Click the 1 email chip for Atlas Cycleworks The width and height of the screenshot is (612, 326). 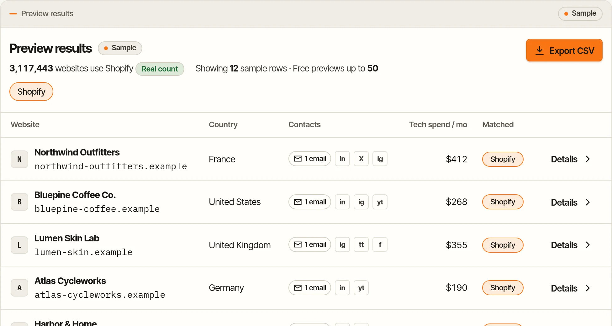pos(310,288)
